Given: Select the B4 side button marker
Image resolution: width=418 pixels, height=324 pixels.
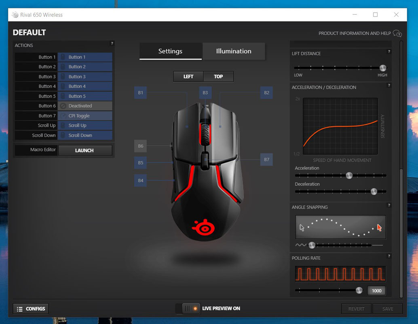Looking at the screenshot, I should click(x=141, y=181).
